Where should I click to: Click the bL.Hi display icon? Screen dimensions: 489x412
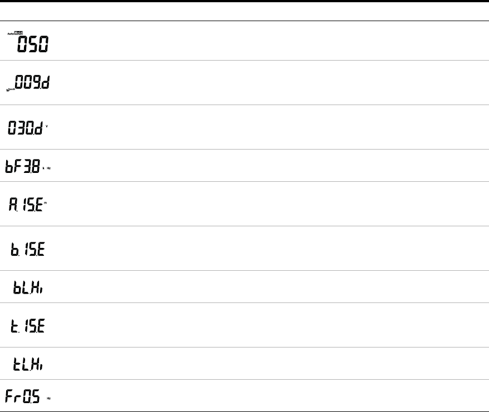coord(28,287)
